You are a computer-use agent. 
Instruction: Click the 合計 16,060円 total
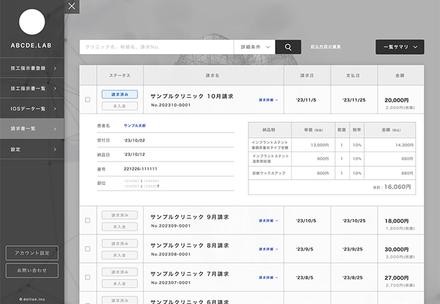tap(392, 187)
